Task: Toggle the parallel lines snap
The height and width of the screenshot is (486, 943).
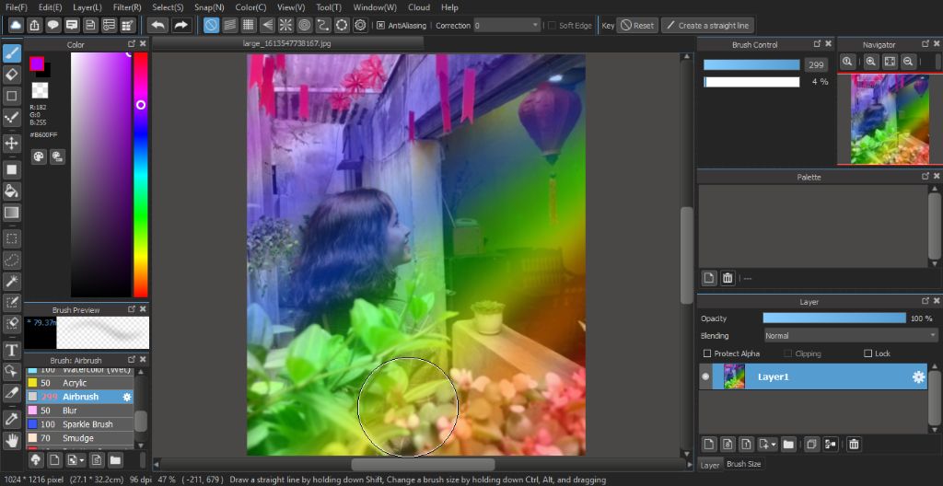Action: tap(229, 25)
